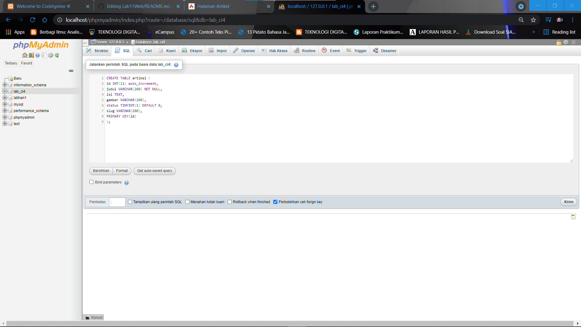Check Rollback when finished

click(230, 202)
